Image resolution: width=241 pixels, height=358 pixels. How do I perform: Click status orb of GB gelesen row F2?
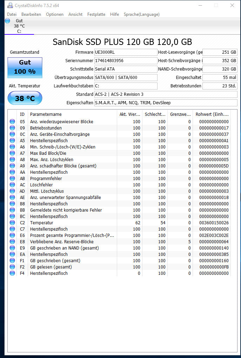[12, 267]
